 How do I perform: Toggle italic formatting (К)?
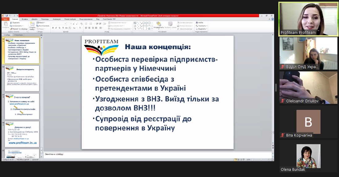click(56, 28)
